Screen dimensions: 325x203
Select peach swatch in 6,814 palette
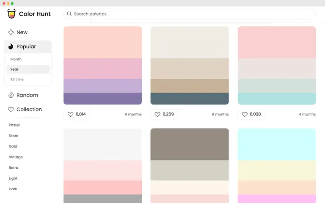point(102,42)
